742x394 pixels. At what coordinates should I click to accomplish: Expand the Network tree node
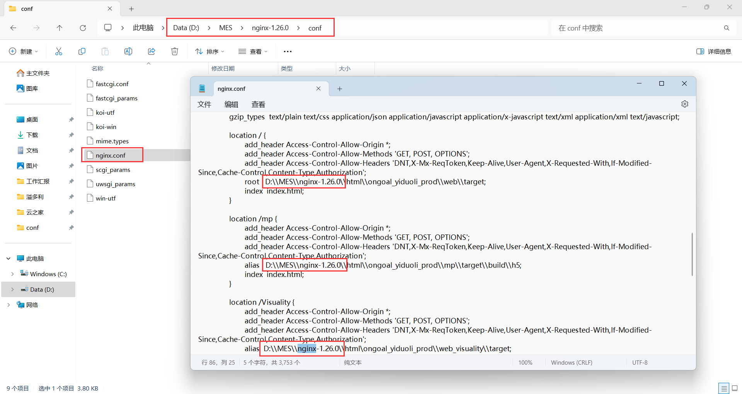pyautogui.click(x=9, y=305)
